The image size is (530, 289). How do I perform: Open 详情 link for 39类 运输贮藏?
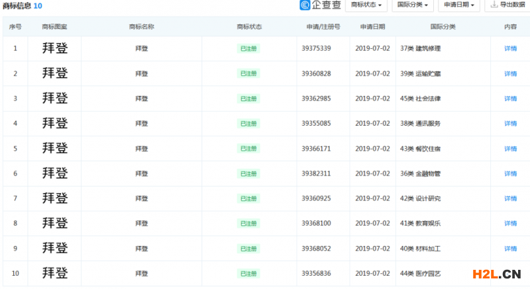(510, 73)
